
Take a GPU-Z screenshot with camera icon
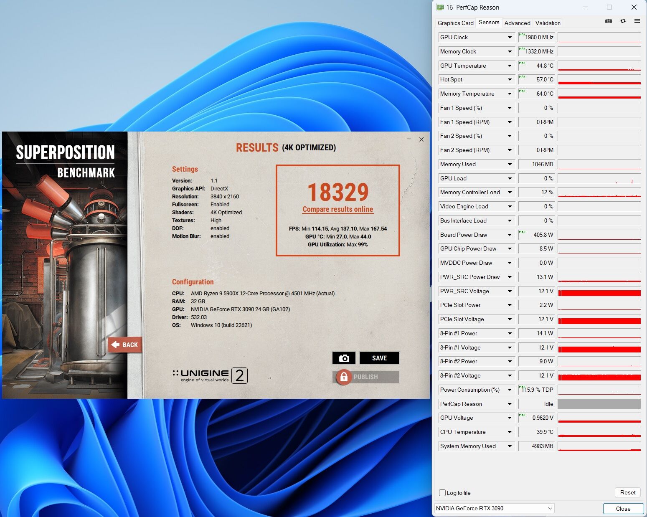point(609,21)
